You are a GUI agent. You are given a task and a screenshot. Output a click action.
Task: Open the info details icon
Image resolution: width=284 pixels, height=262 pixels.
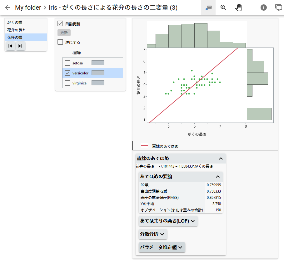click(x=263, y=8)
